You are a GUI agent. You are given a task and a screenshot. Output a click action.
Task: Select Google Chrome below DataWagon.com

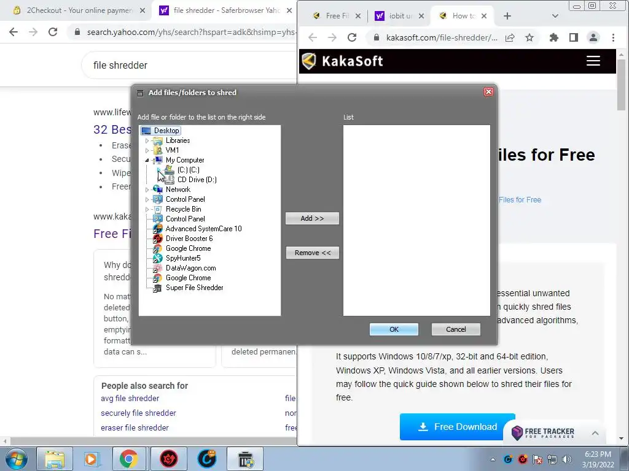click(x=188, y=278)
